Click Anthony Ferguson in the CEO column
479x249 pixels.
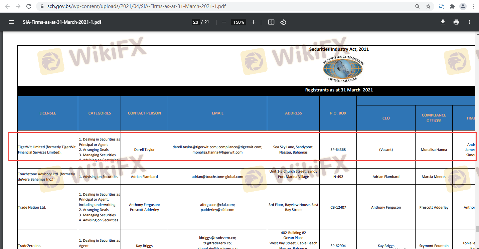(x=386, y=207)
